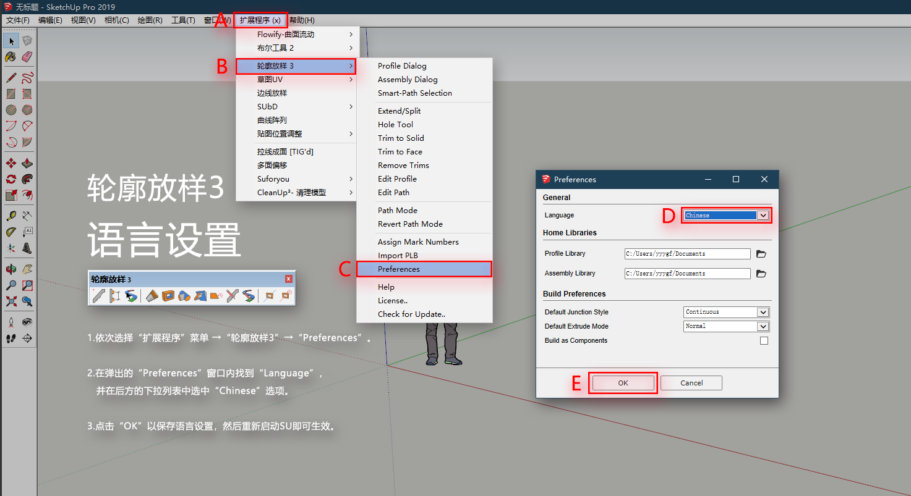911x496 pixels.
Task: Browse for the Profile Library folder
Action: [x=761, y=254]
